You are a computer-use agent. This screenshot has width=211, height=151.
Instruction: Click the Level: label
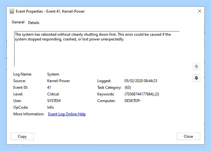tap(18, 94)
